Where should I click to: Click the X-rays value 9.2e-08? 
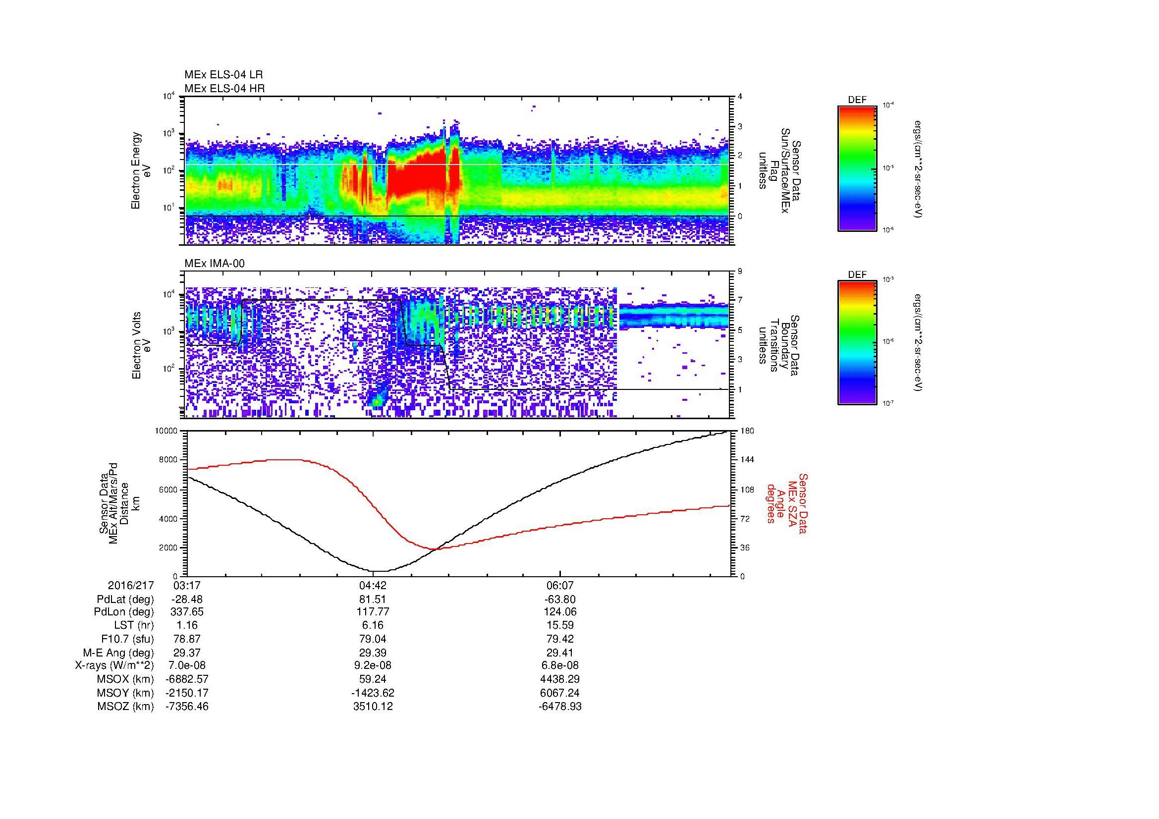click(x=373, y=665)
